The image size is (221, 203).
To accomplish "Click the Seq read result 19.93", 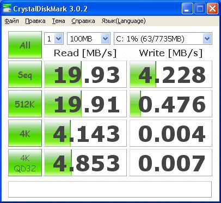I will coord(85,74).
